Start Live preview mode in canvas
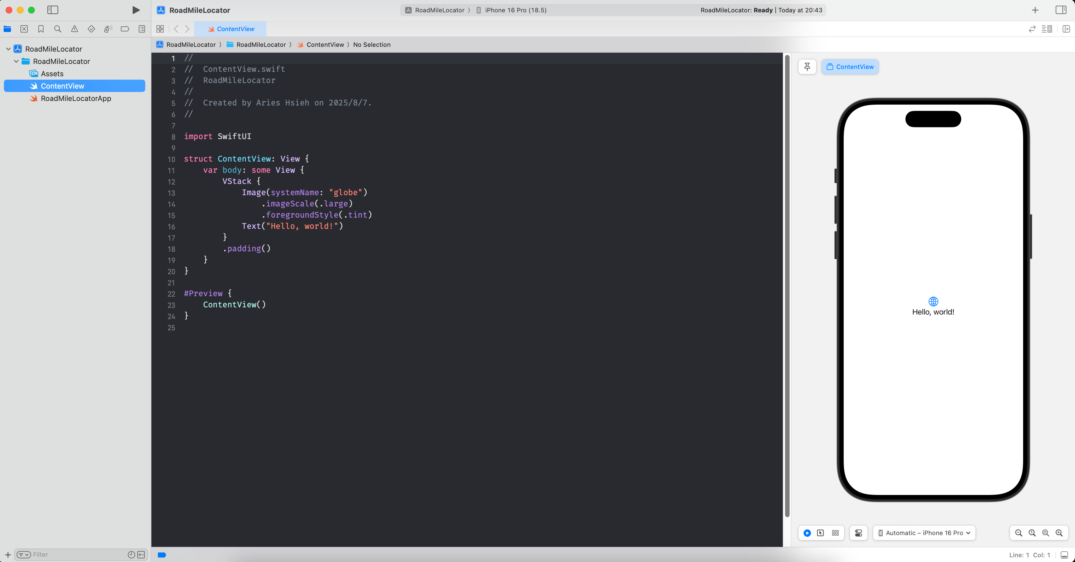 (x=807, y=533)
